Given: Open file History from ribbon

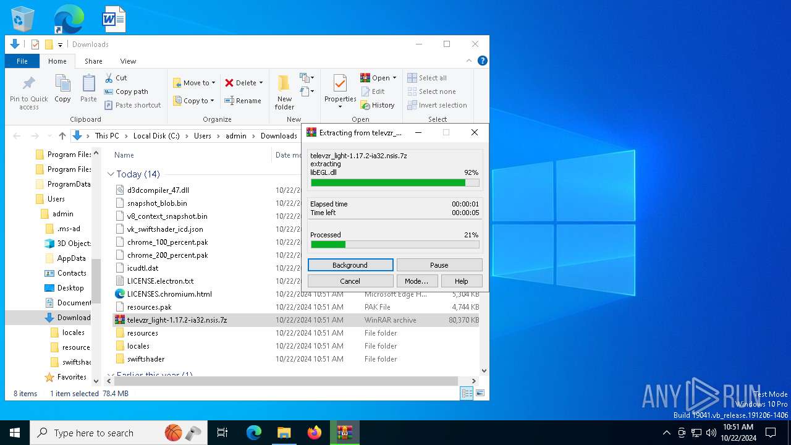Looking at the screenshot, I should (378, 105).
